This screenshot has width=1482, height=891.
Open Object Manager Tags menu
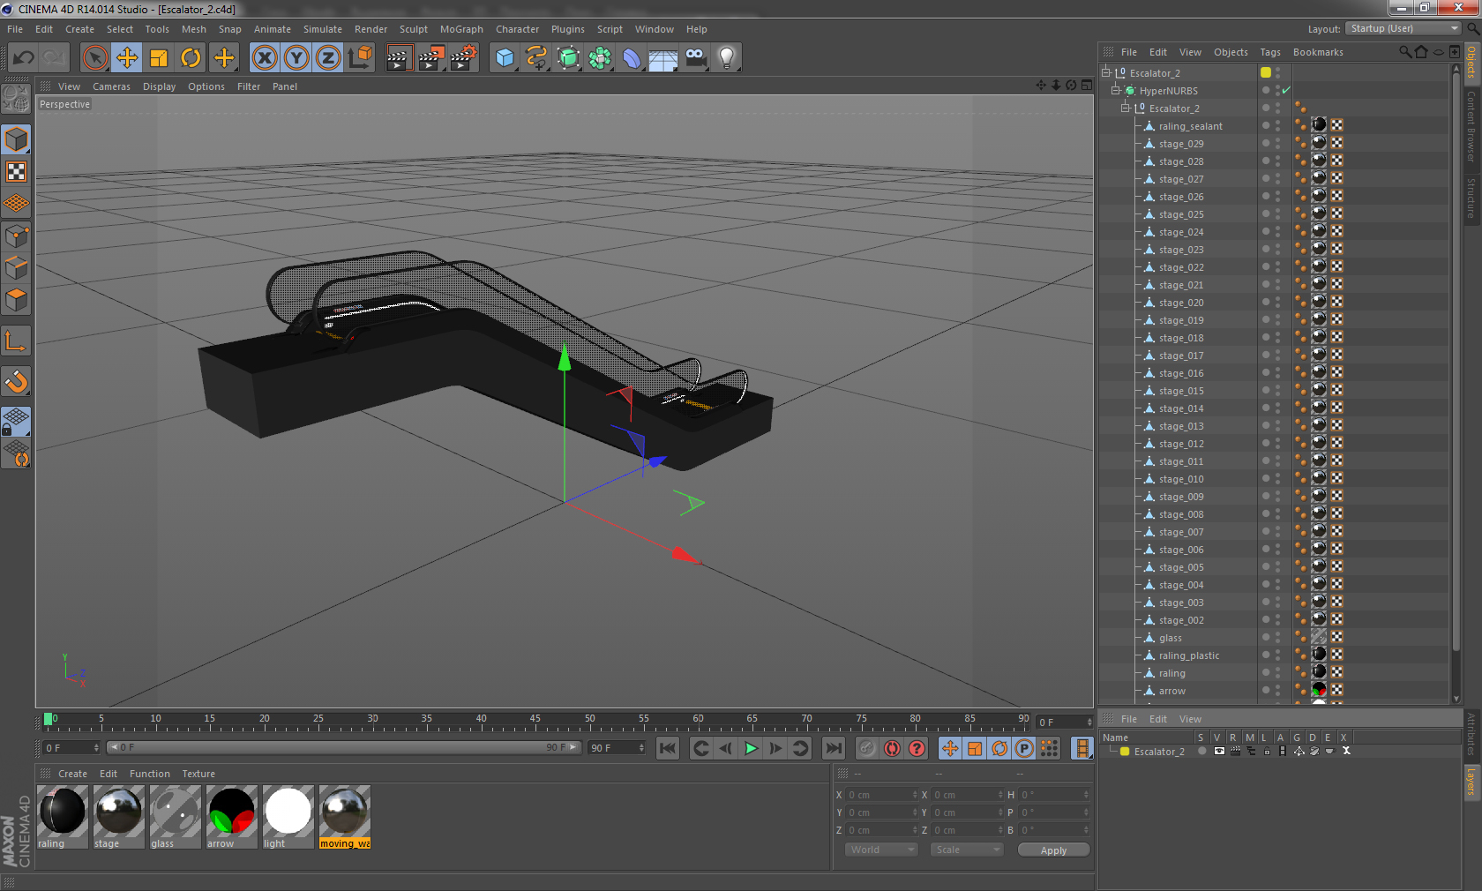[x=1270, y=52]
